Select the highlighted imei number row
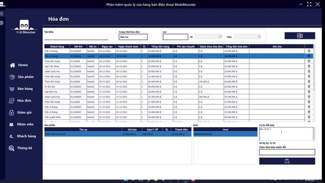This screenshot has height=183, width=325. pyautogui.click(x=225, y=134)
